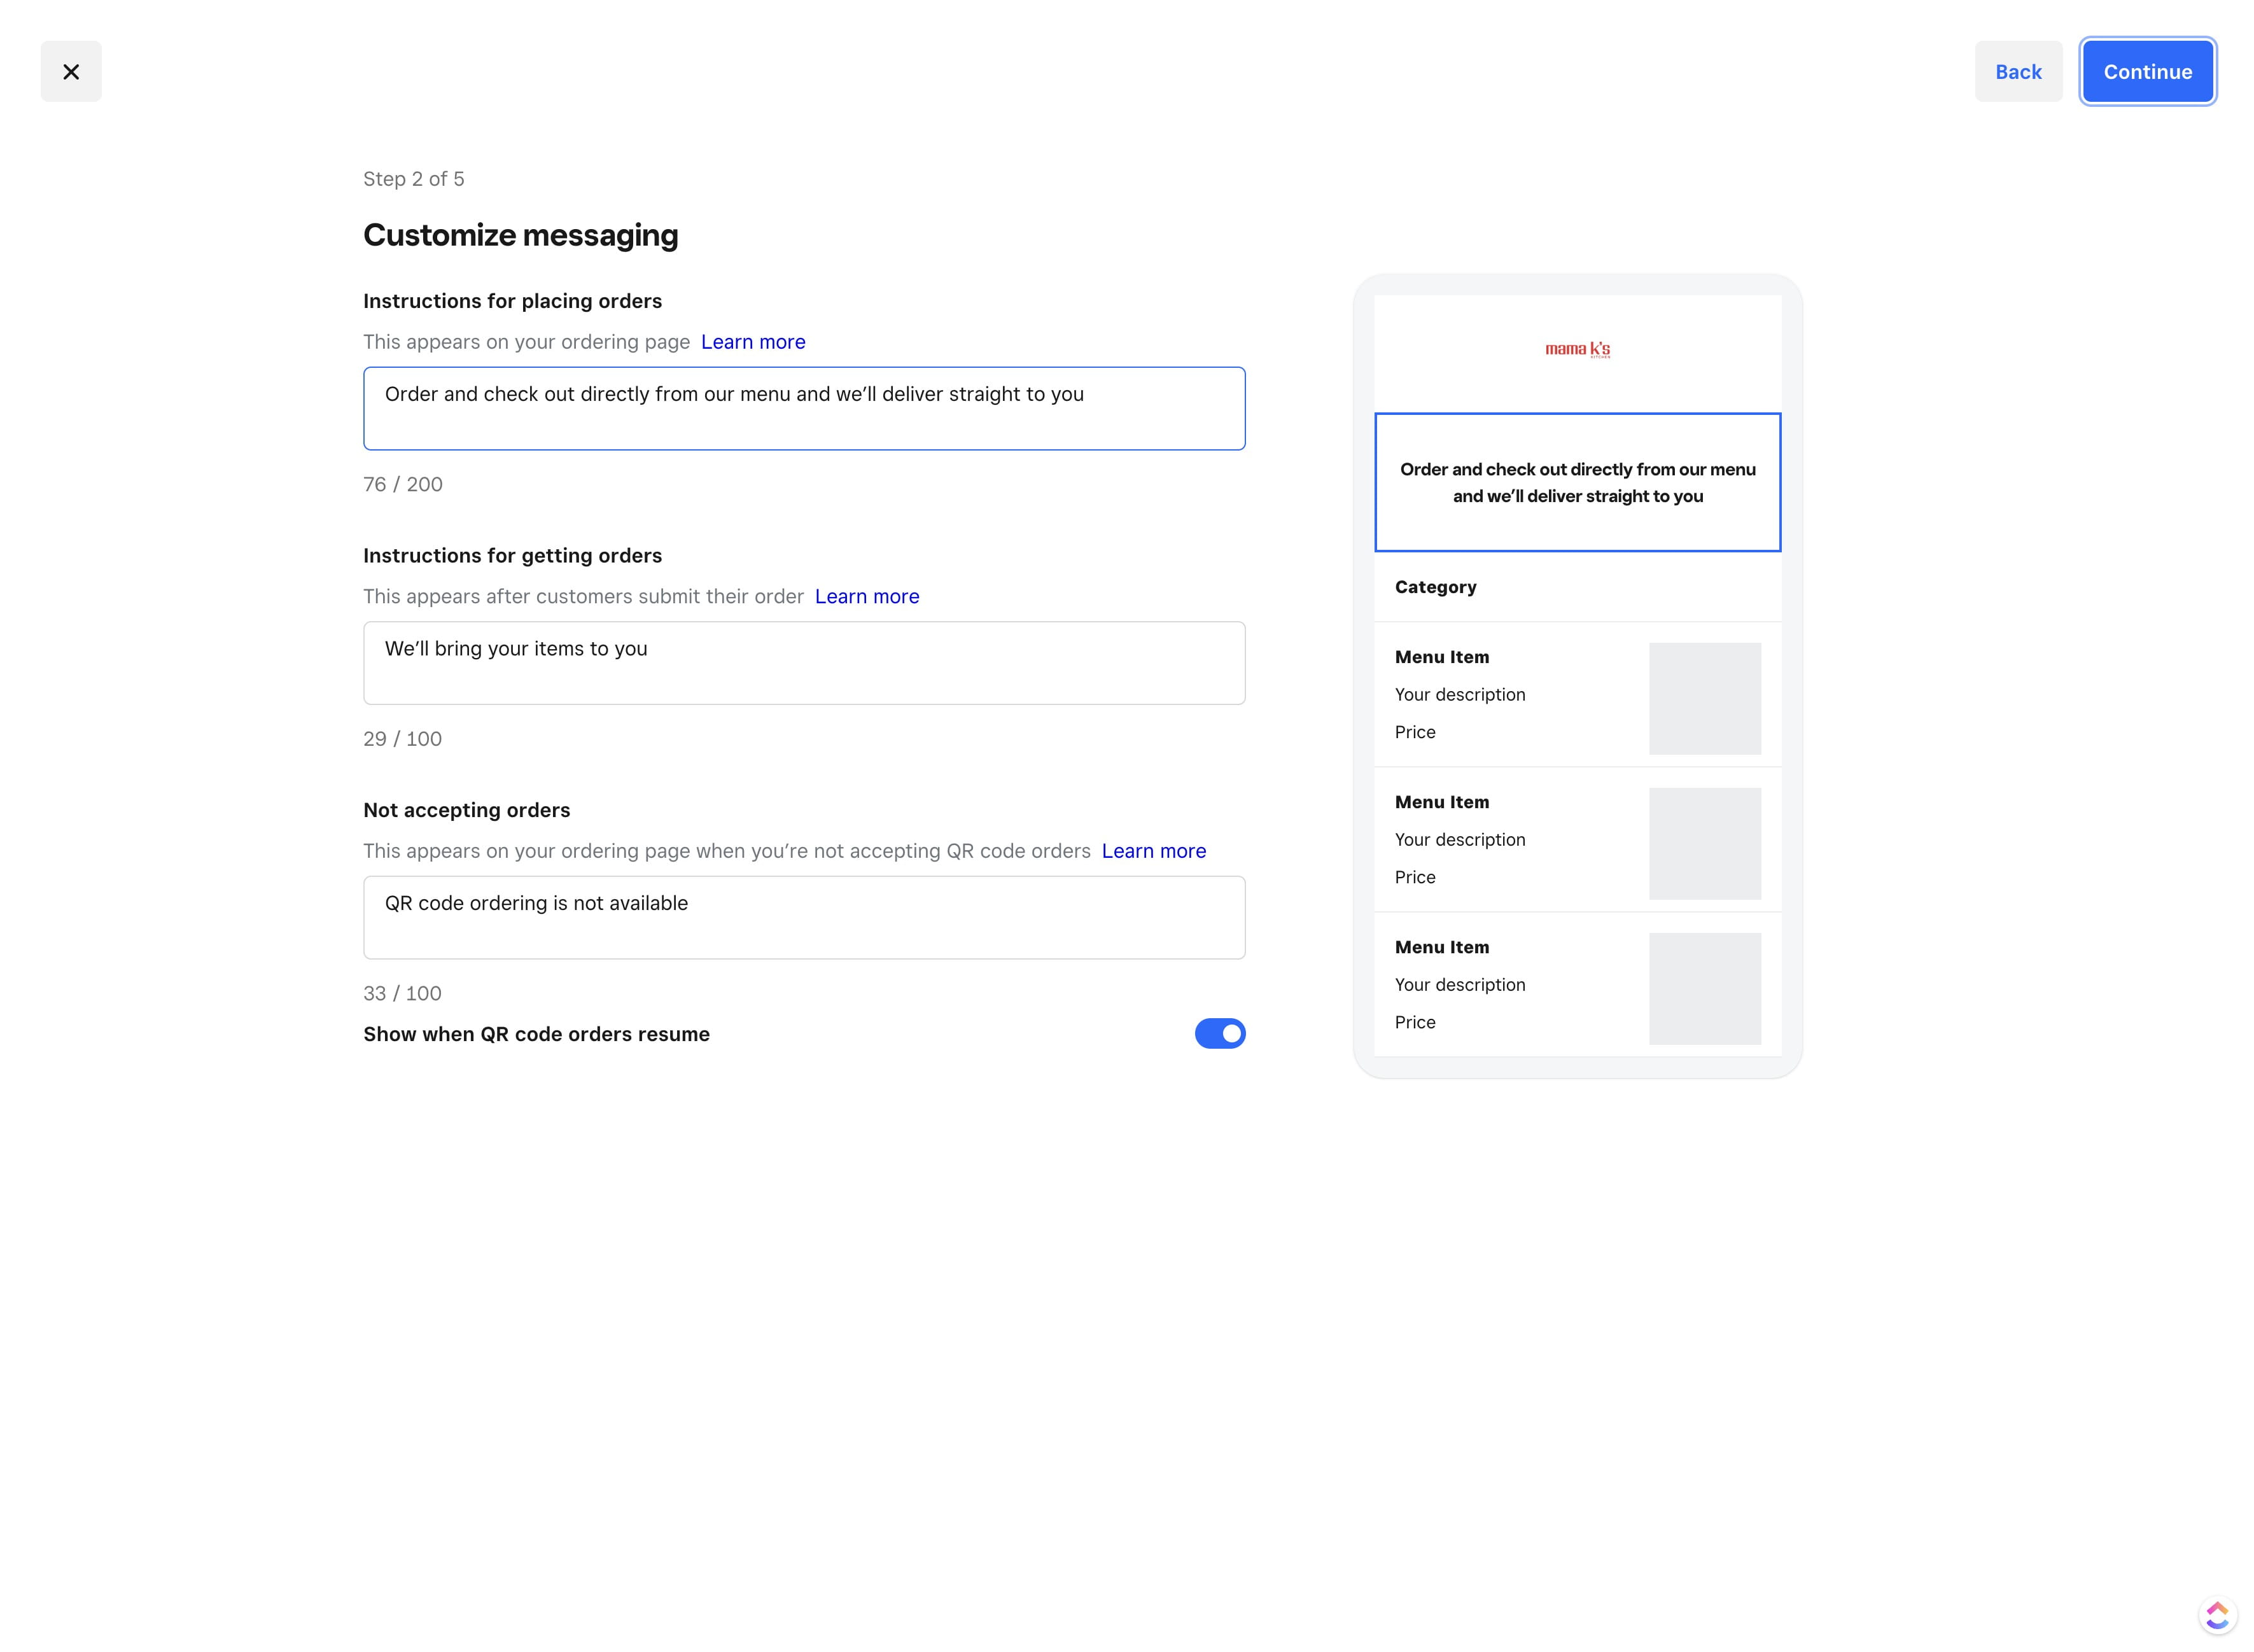Select the third Menu Item image placeholder
The height and width of the screenshot is (1652, 2254).
click(1704, 988)
